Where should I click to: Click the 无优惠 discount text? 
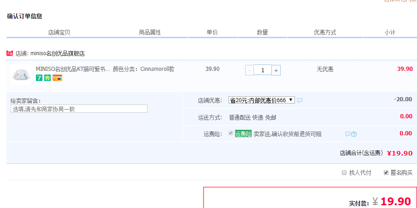click(x=325, y=69)
